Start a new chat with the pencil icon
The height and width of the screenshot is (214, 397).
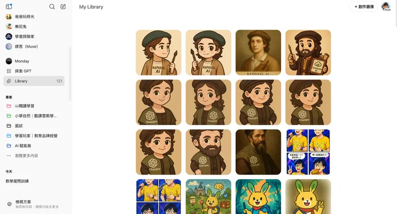pos(63,6)
